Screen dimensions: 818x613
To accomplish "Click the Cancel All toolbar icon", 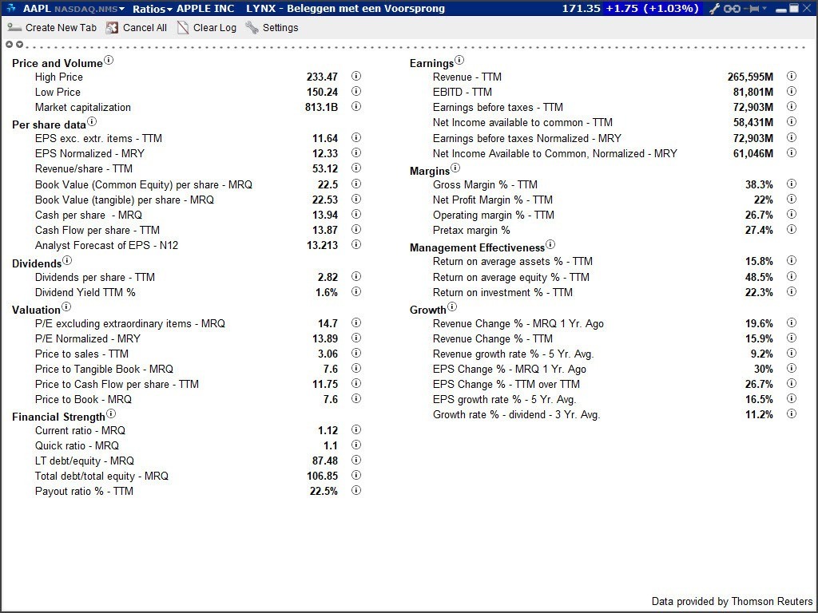I will (x=112, y=28).
